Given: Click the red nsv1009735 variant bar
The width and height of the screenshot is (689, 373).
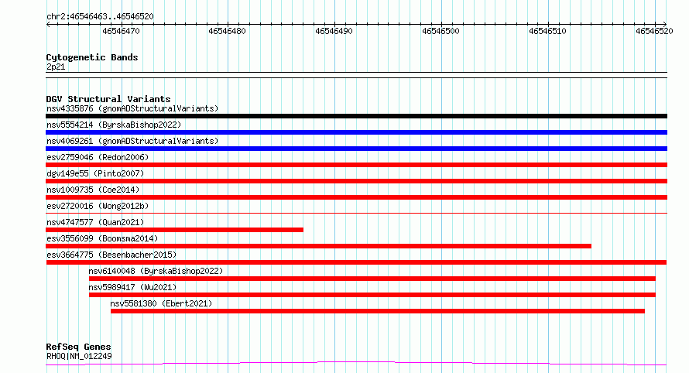Looking at the screenshot, I should [356, 197].
